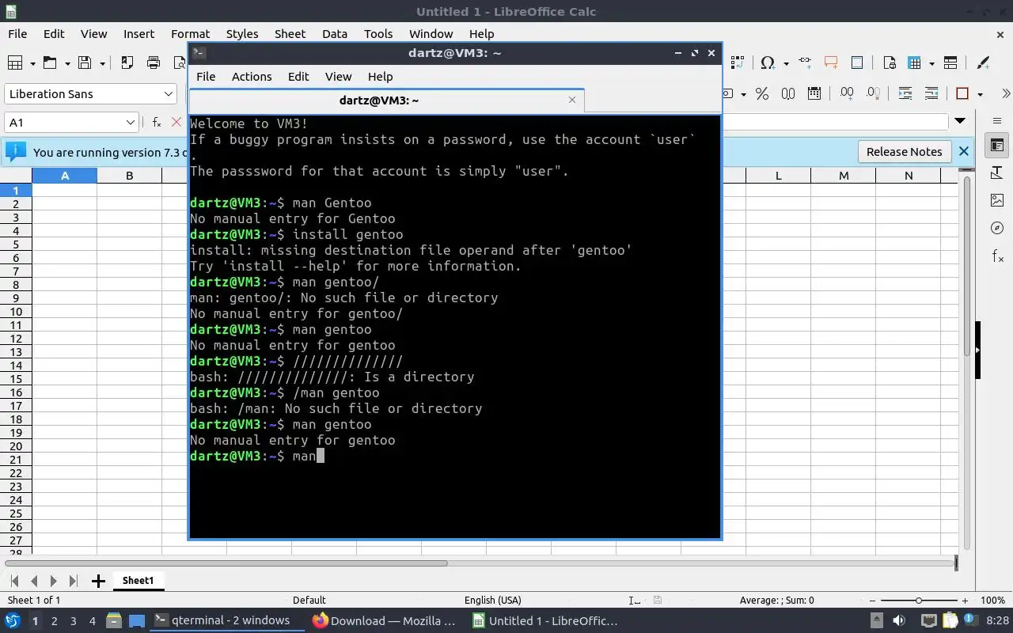
Task: Delete a decimal place from the cells
Action: (x=873, y=93)
